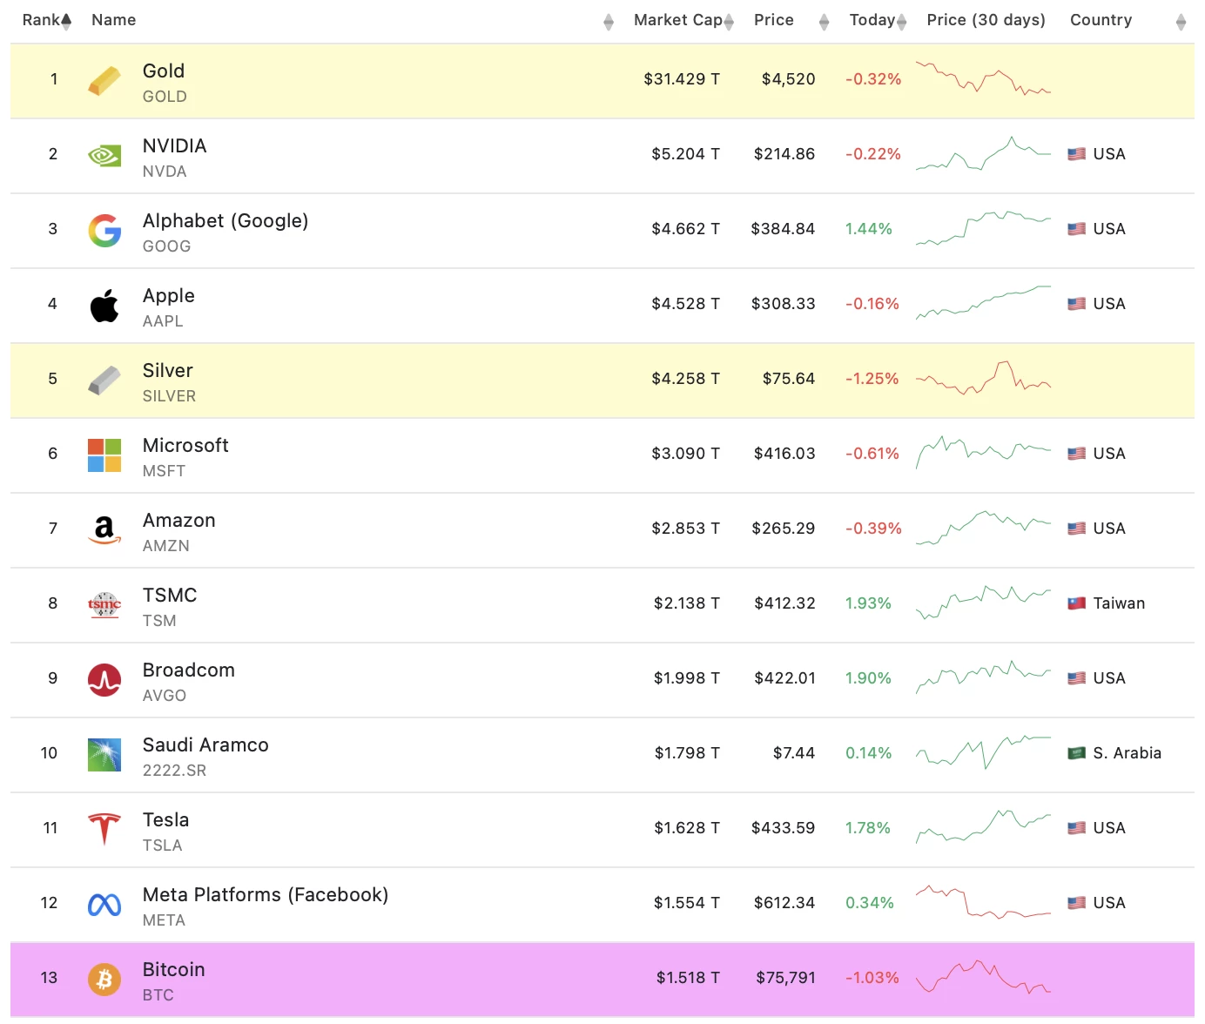This screenshot has width=1205, height=1024.
Task: Click the Saudi Aramco logo
Action: tap(104, 755)
